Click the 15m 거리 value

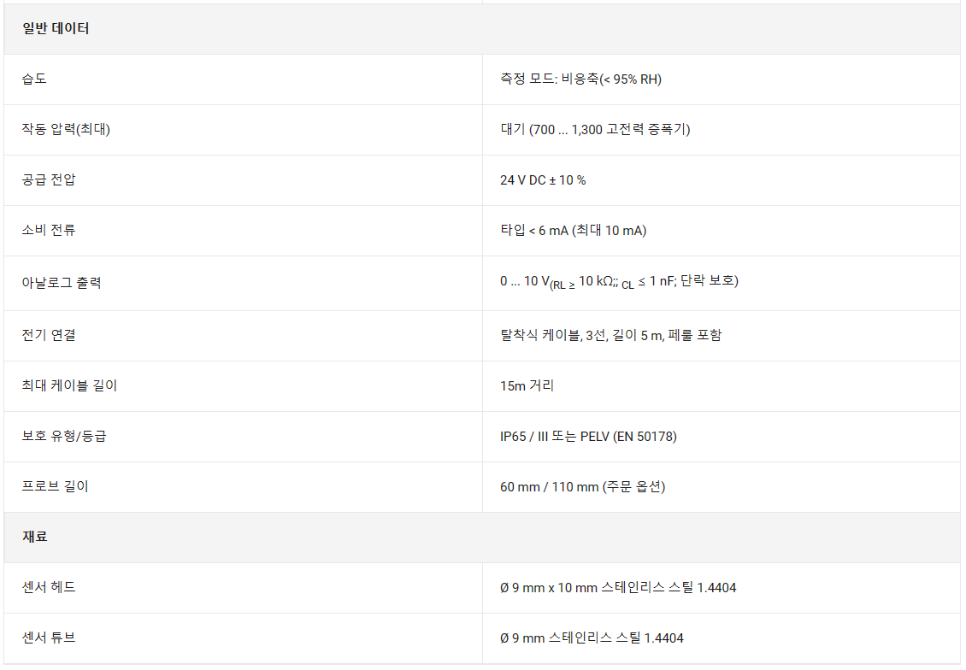pos(527,386)
